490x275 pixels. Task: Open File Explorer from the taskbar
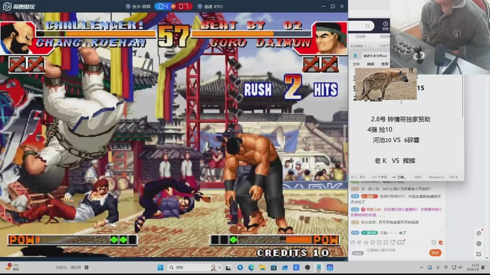click(262, 268)
